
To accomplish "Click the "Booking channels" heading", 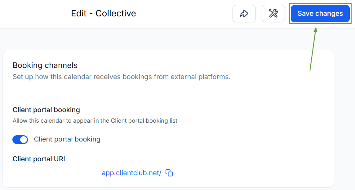I will coord(45,65).
